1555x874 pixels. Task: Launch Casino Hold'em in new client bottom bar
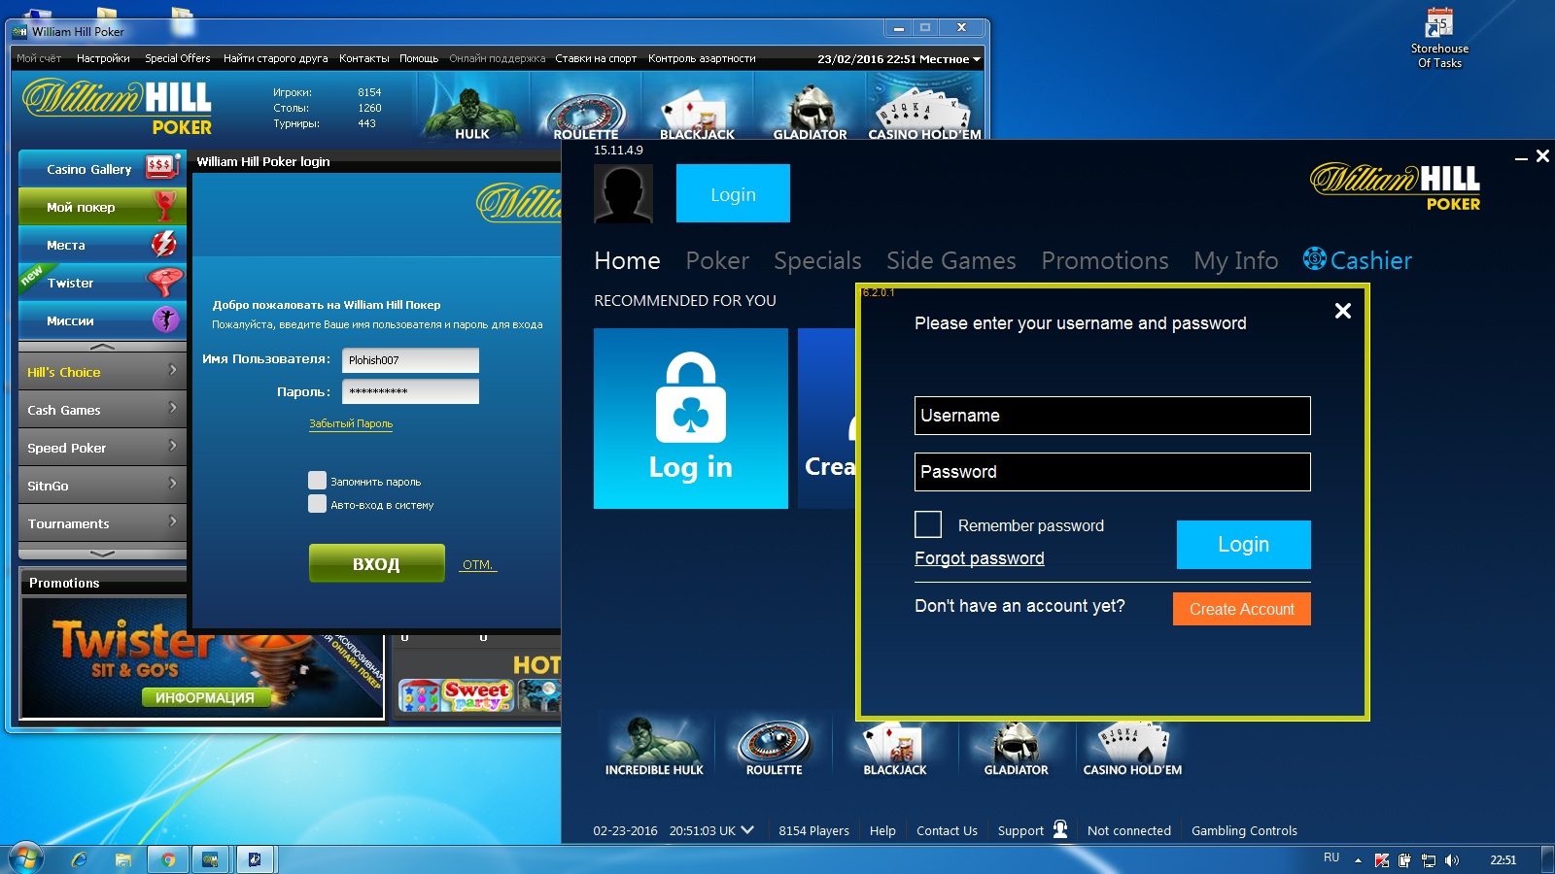point(1132,746)
